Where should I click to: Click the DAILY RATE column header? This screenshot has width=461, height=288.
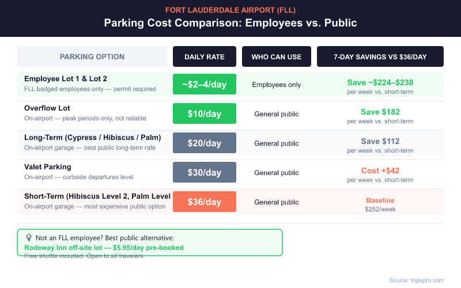click(x=205, y=56)
